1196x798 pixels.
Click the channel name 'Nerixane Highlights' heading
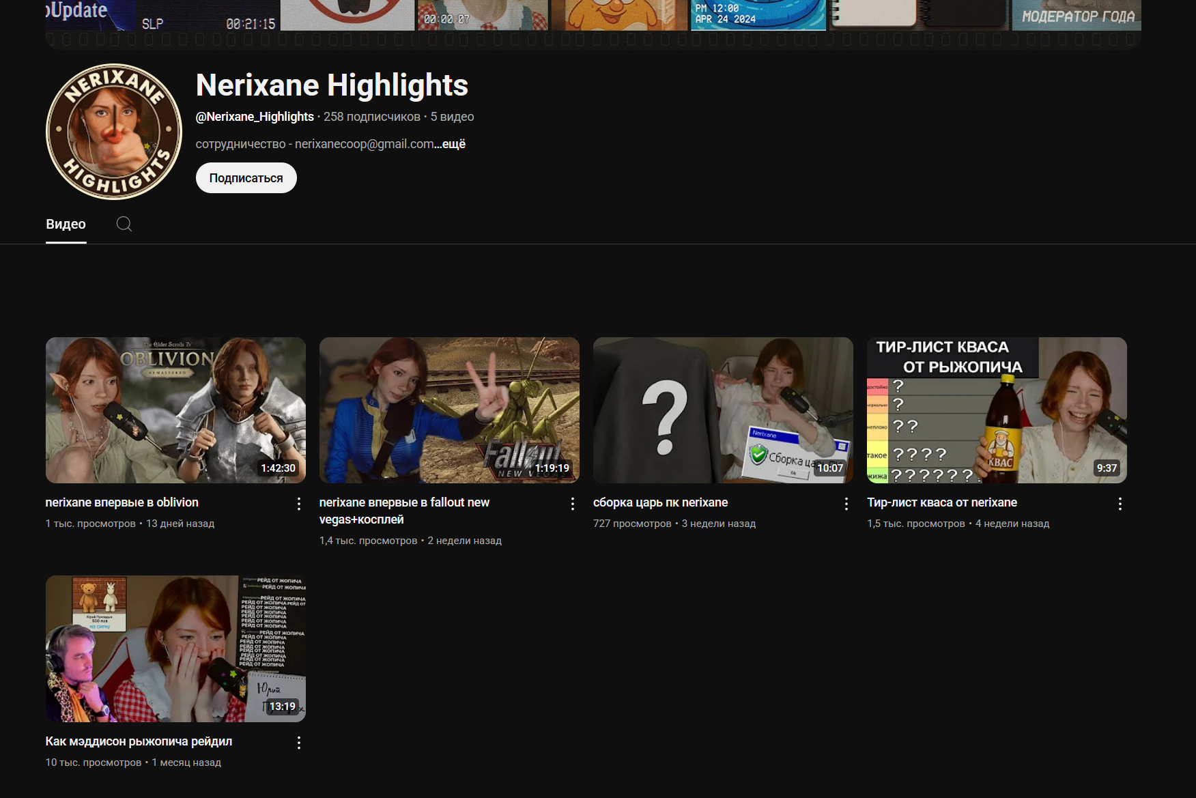pyautogui.click(x=332, y=85)
